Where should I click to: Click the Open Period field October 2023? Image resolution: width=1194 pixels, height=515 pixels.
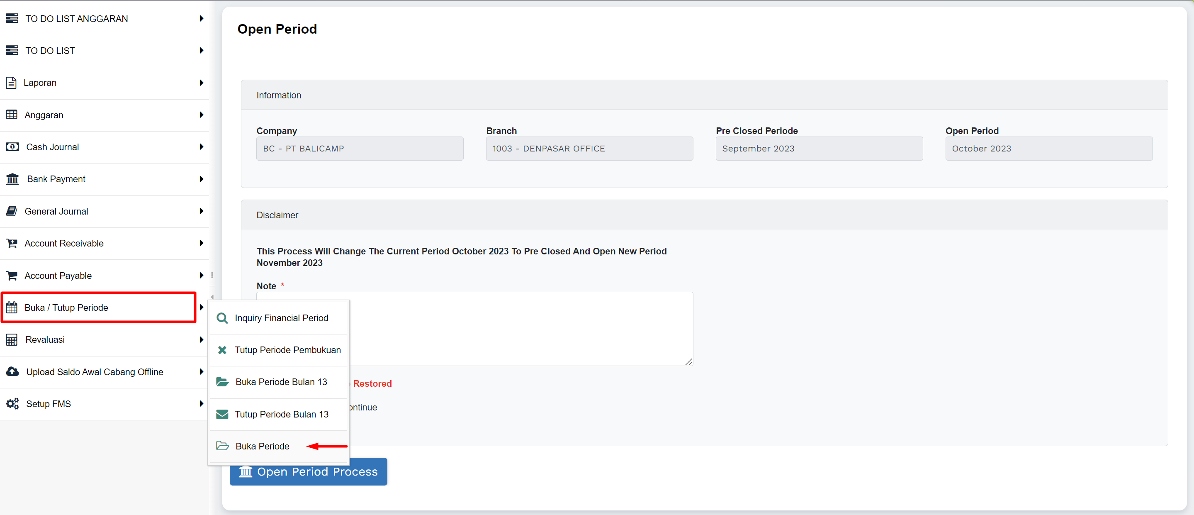coord(1048,149)
